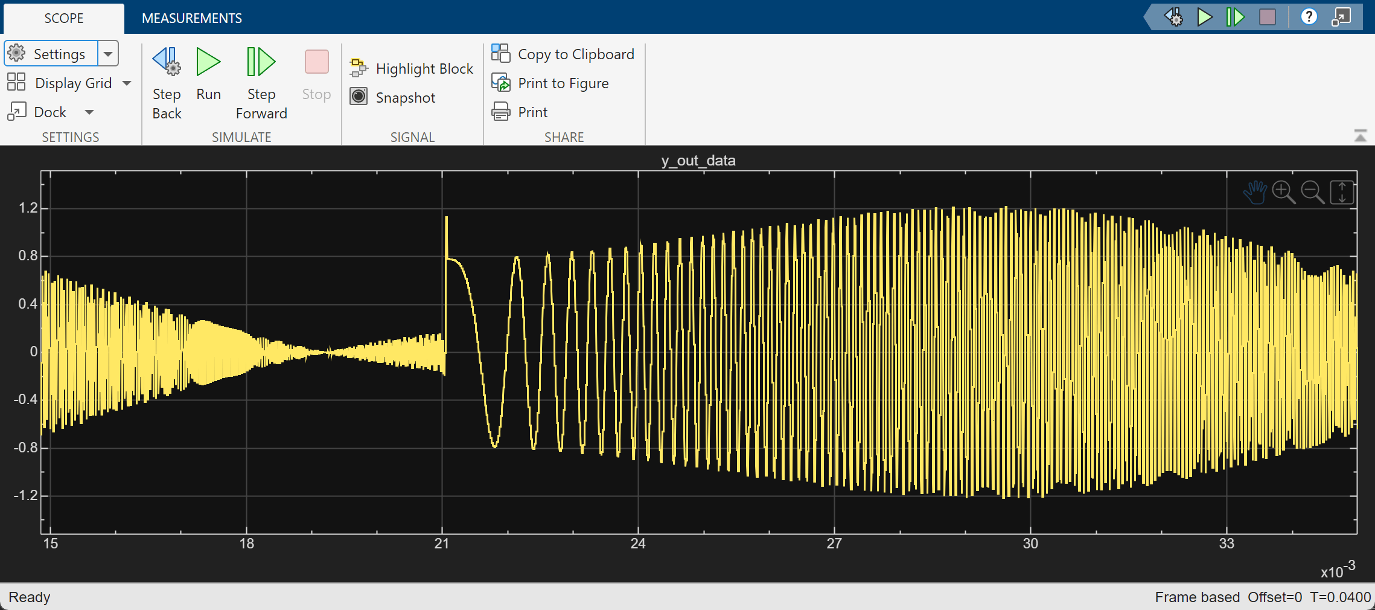Click the Step Back icon in ribbon

pyautogui.click(x=166, y=62)
